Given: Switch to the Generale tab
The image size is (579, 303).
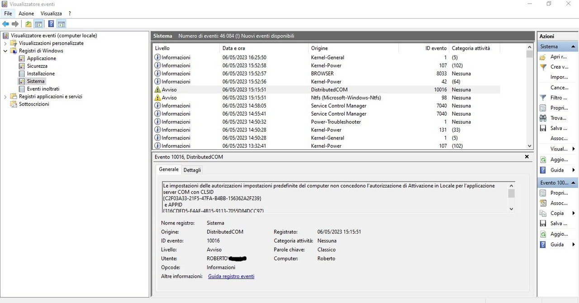Looking at the screenshot, I should (x=169, y=169).
